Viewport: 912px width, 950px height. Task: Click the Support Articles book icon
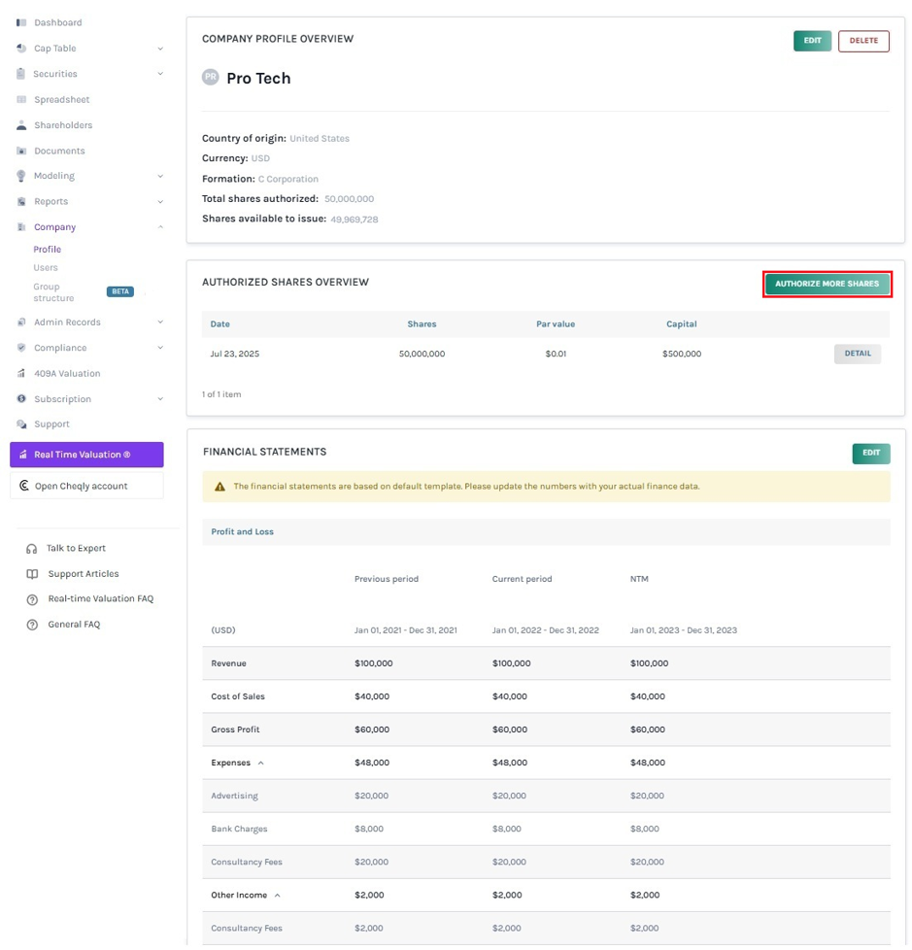pos(32,574)
